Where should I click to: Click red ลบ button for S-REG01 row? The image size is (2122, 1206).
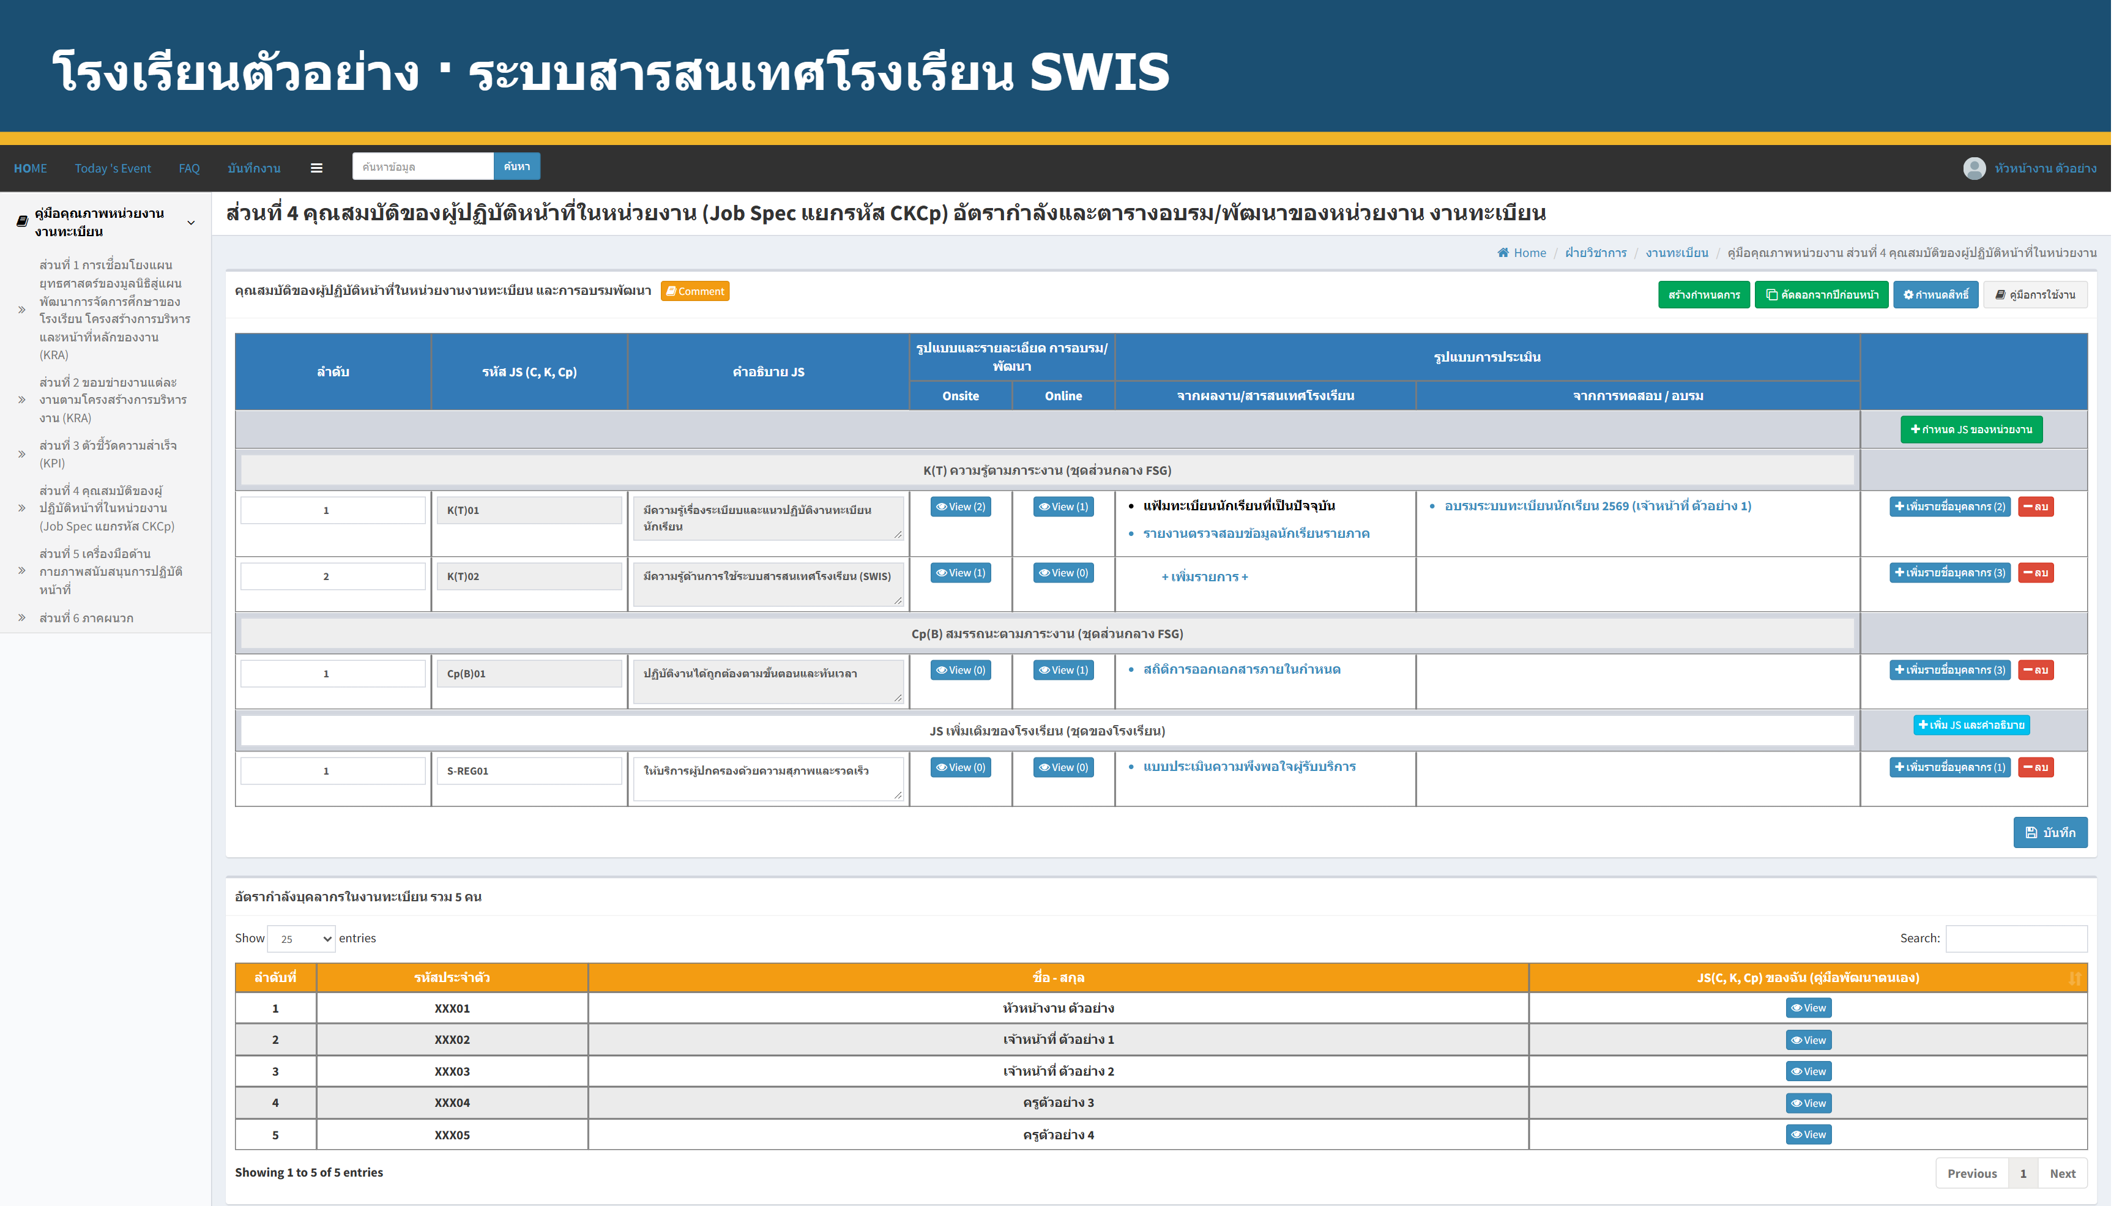[2036, 768]
